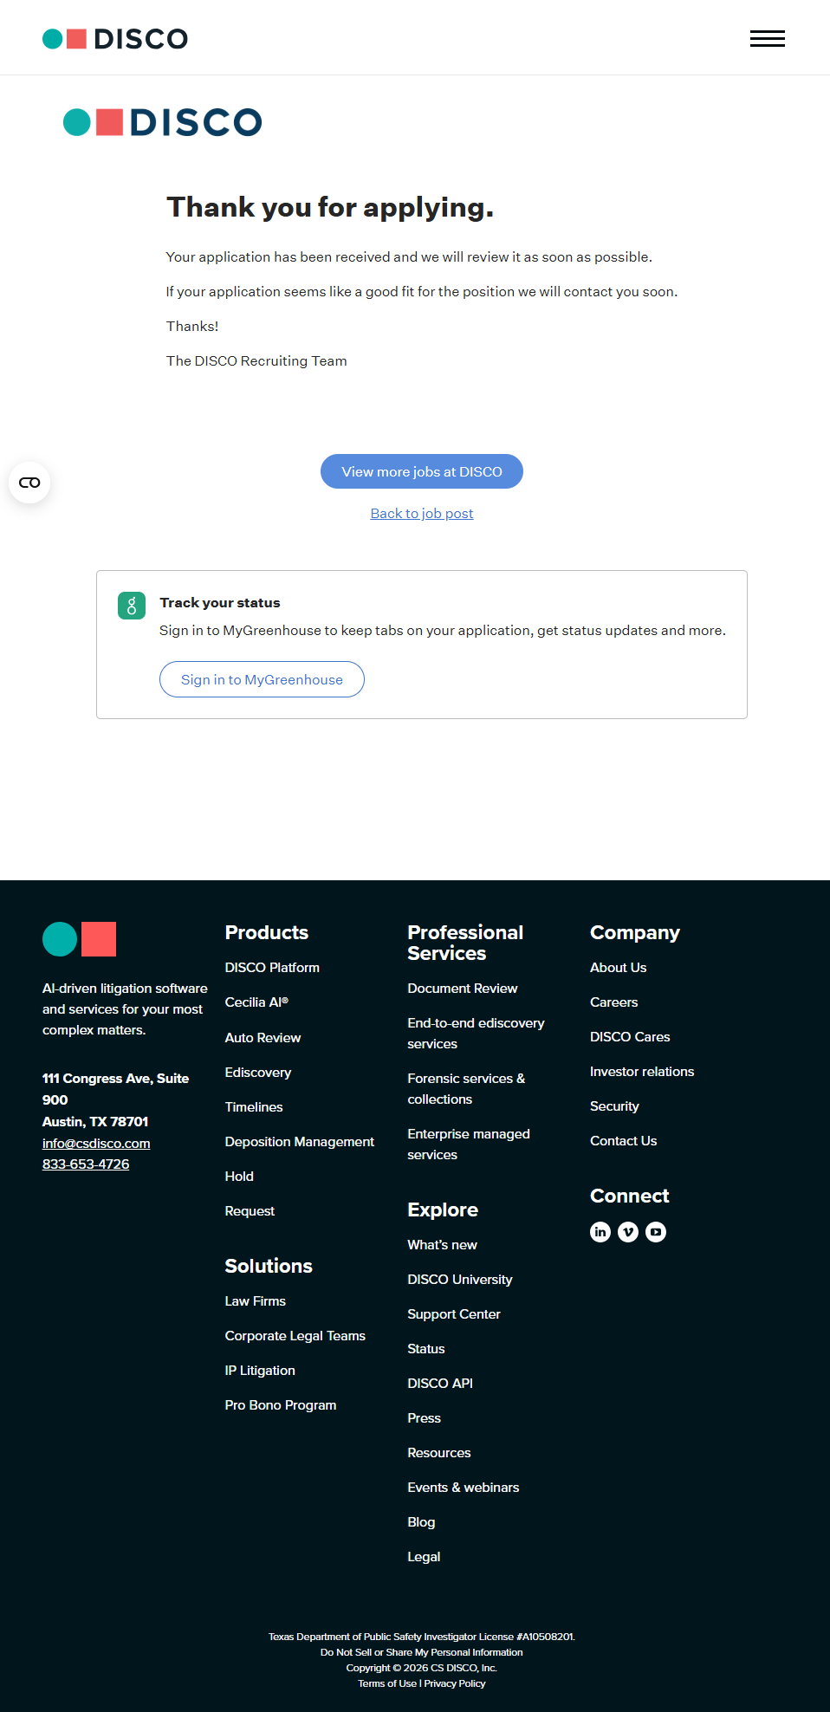Go back to job post link

point(422,514)
